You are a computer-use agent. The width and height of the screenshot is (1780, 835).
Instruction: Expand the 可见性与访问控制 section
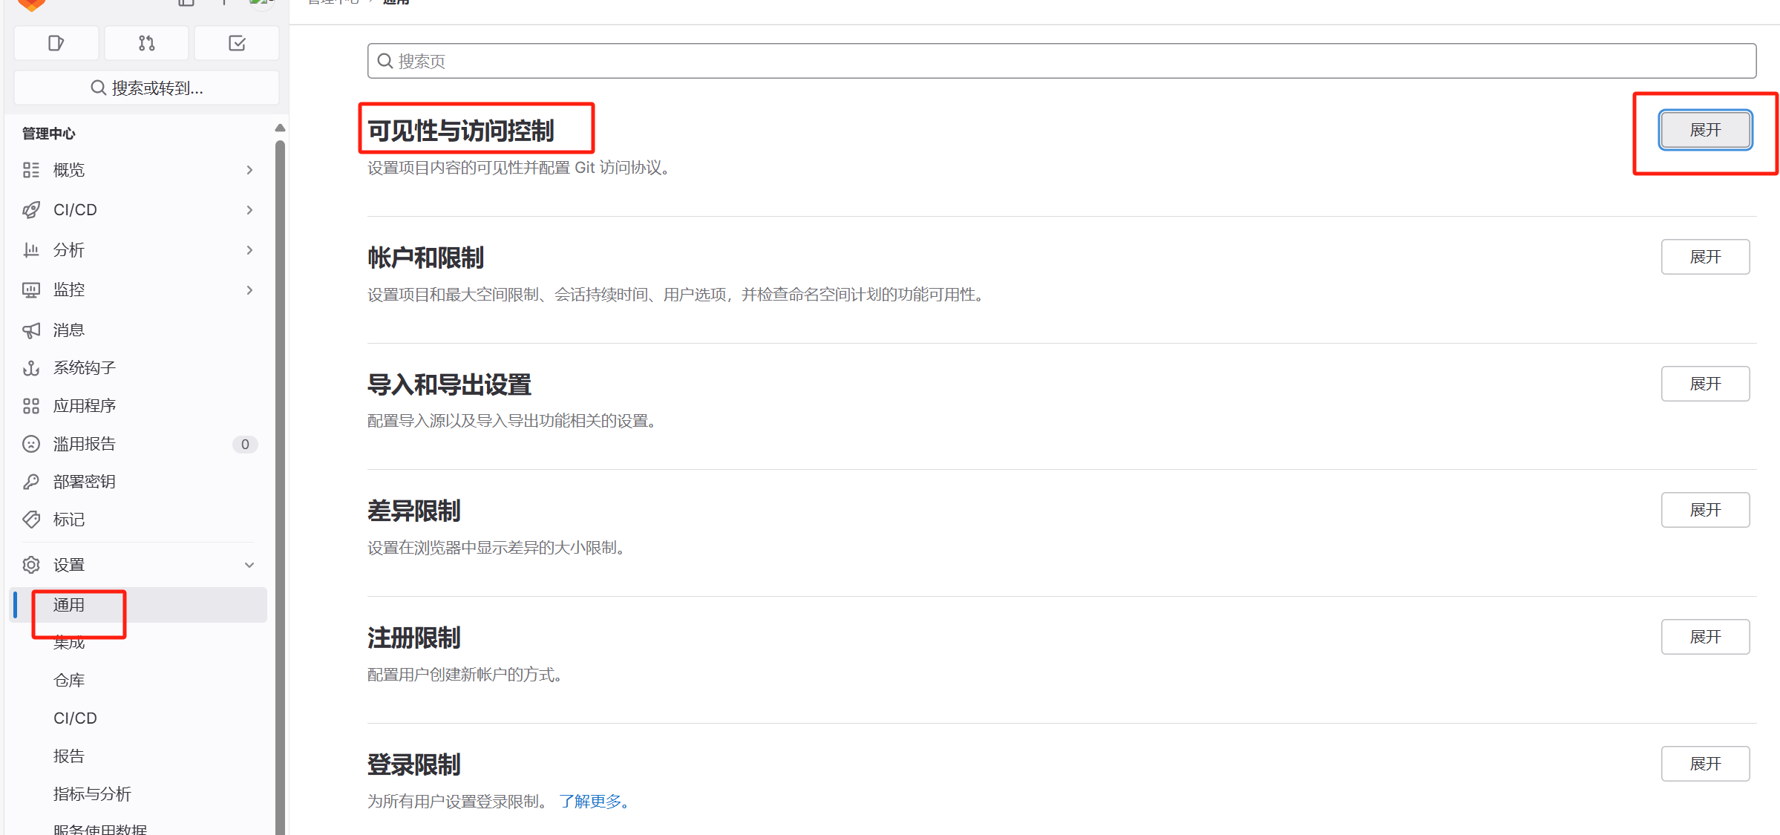(1705, 130)
